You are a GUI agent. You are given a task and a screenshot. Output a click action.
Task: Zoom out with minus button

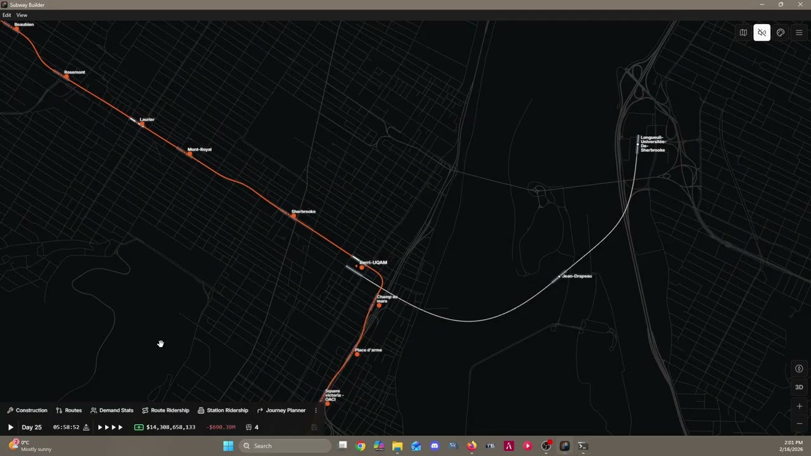pyautogui.click(x=799, y=423)
